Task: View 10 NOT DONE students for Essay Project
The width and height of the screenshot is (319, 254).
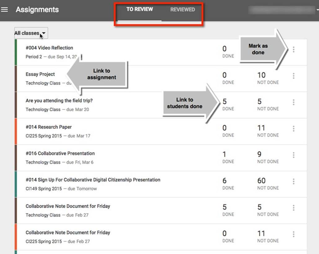Action: [268, 78]
